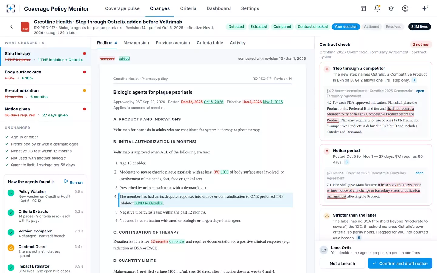The height and width of the screenshot is (273, 437).
Task: Select the Notice given change item
Action: click(46, 112)
